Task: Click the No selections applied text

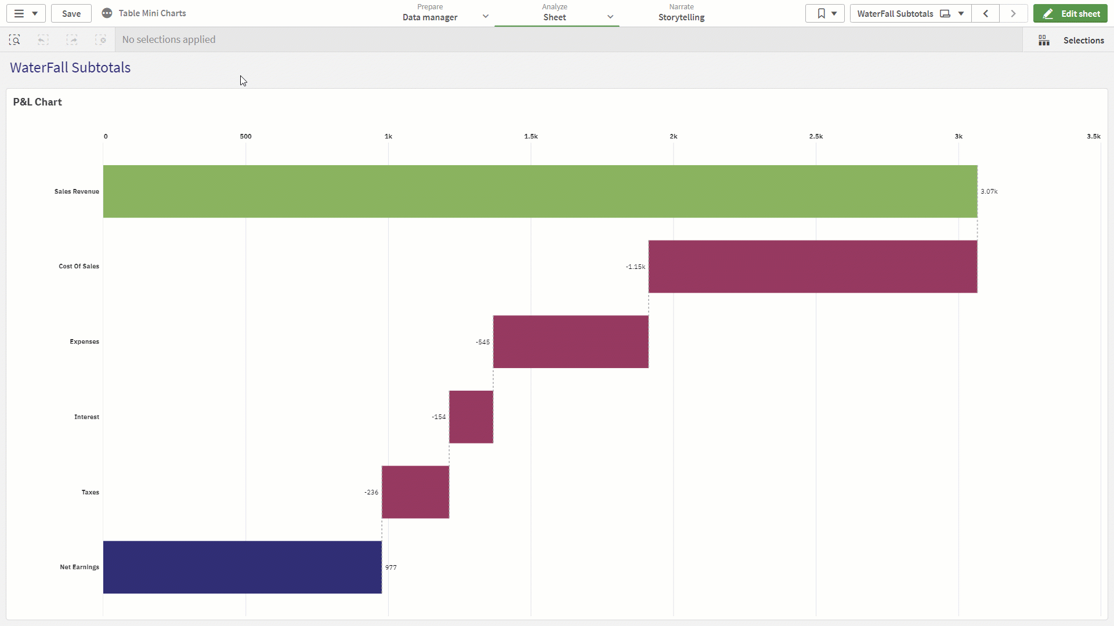Action: tap(169, 39)
